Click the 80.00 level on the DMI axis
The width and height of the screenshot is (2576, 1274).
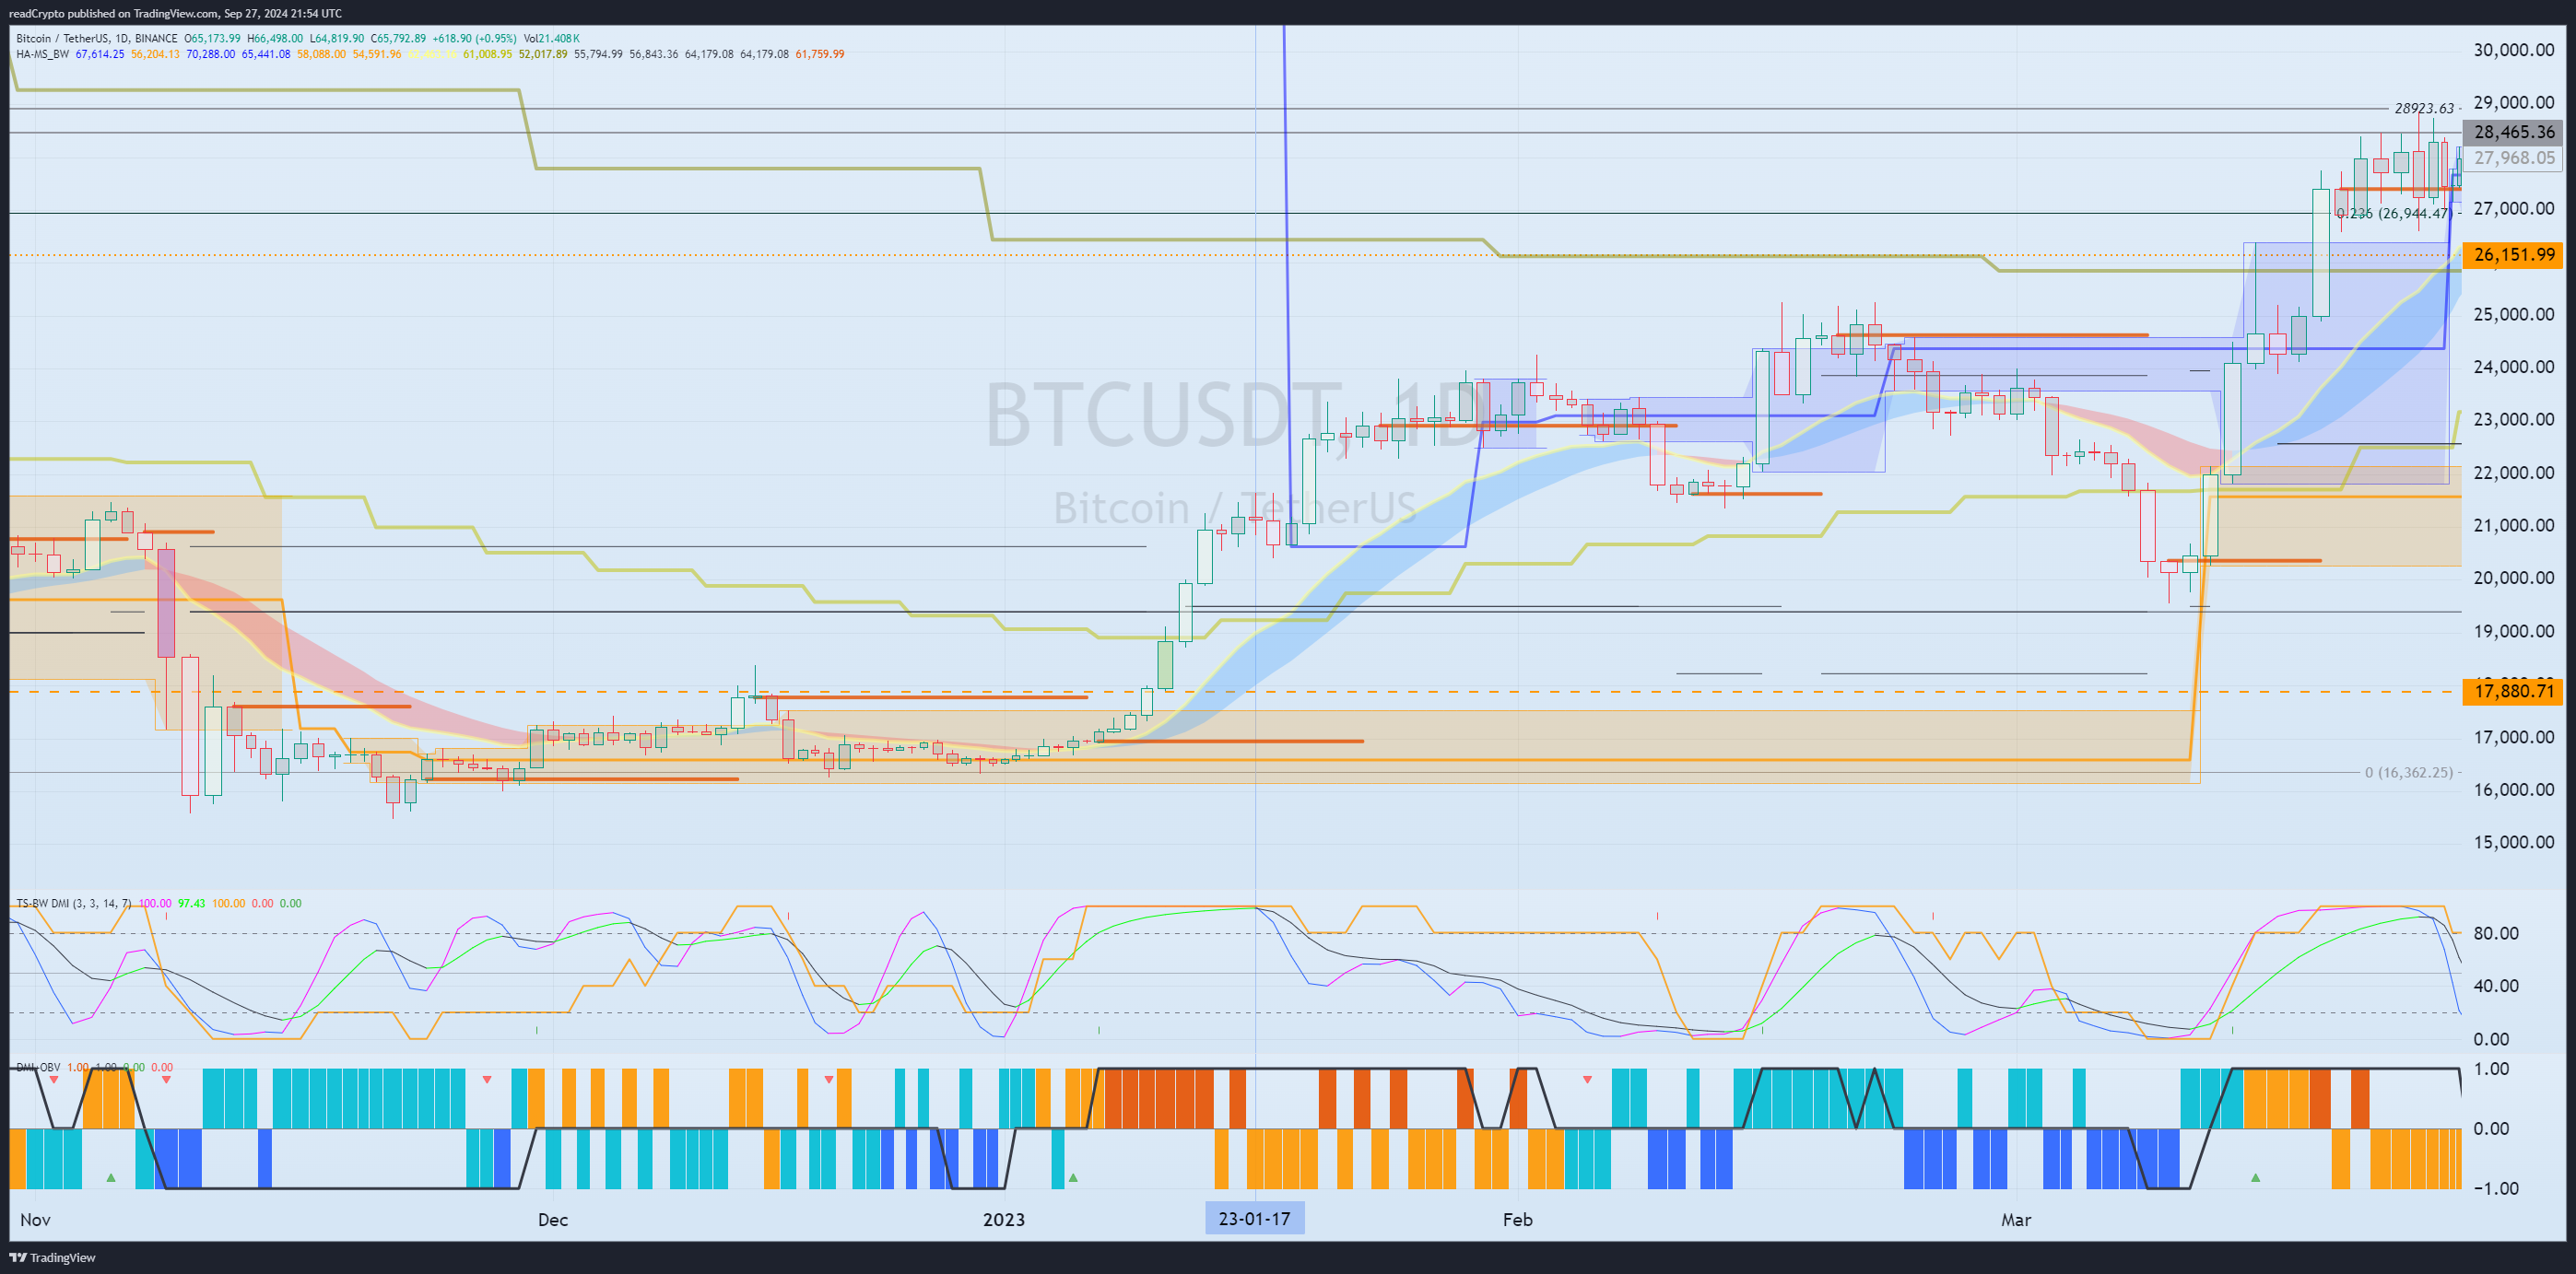click(x=2496, y=933)
